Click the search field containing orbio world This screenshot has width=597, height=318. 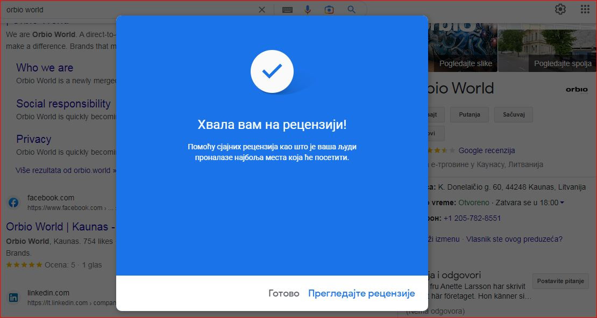point(130,10)
